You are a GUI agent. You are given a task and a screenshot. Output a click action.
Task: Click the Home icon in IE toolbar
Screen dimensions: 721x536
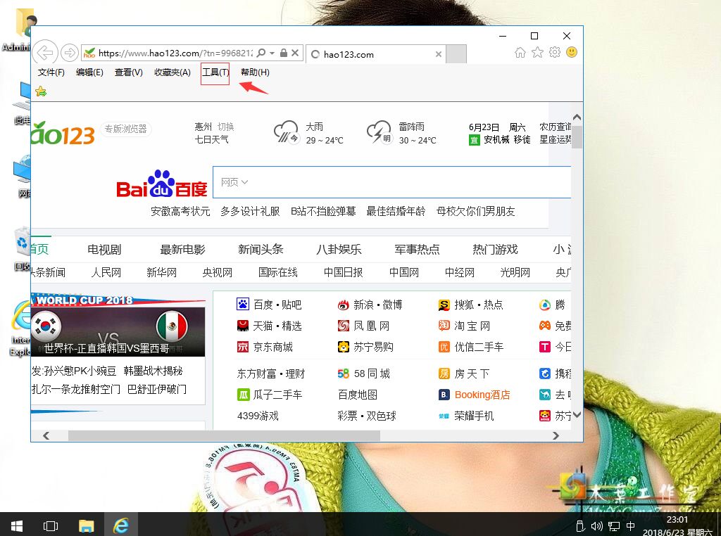(x=520, y=52)
